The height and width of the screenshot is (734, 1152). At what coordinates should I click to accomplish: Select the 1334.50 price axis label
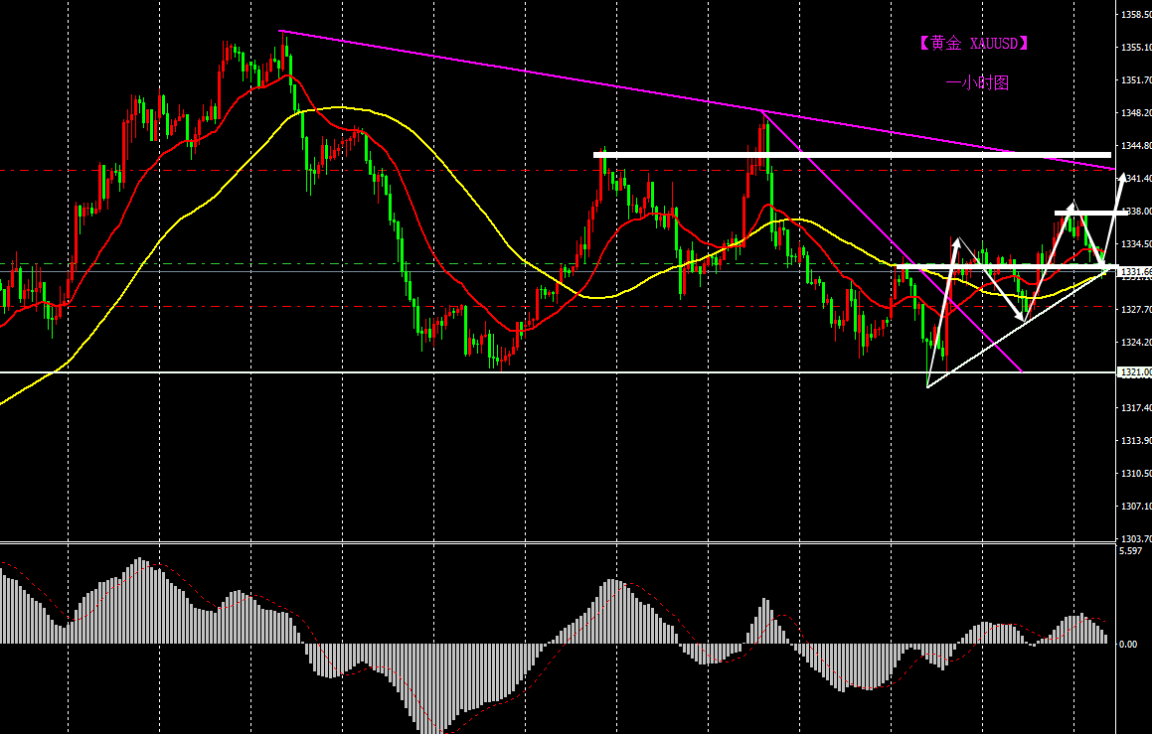(x=1136, y=243)
